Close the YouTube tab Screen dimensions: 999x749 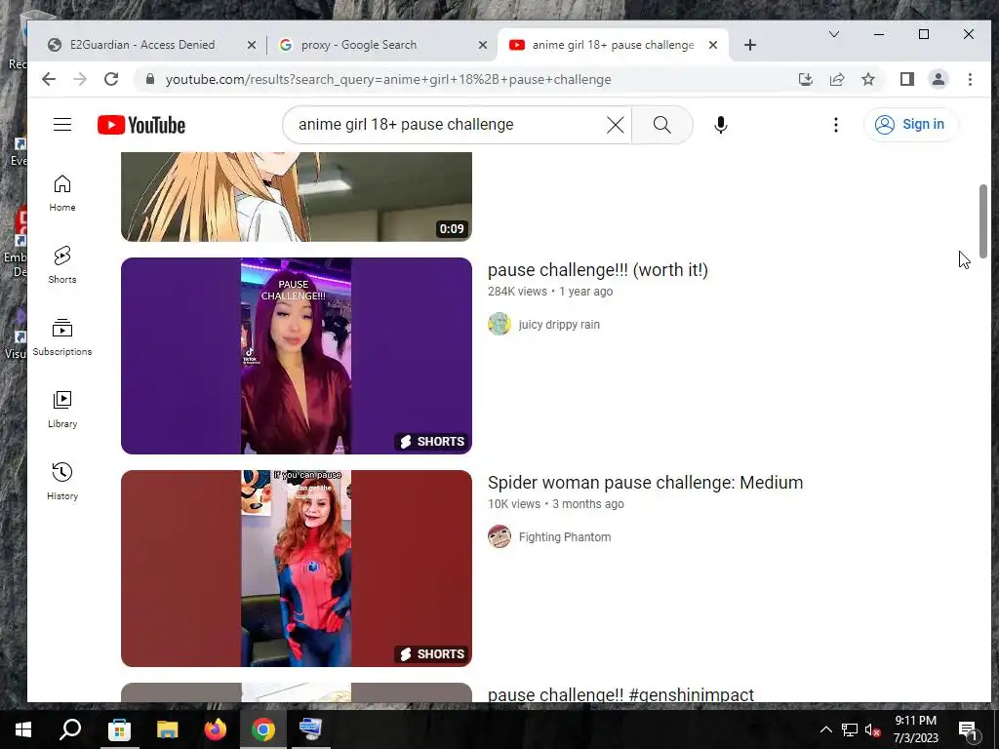click(713, 45)
